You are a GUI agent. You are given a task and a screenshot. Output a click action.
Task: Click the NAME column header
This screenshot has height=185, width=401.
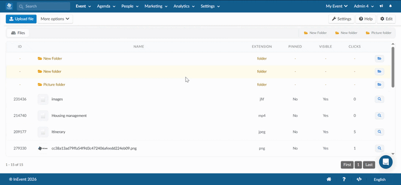[x=139, y=46]
